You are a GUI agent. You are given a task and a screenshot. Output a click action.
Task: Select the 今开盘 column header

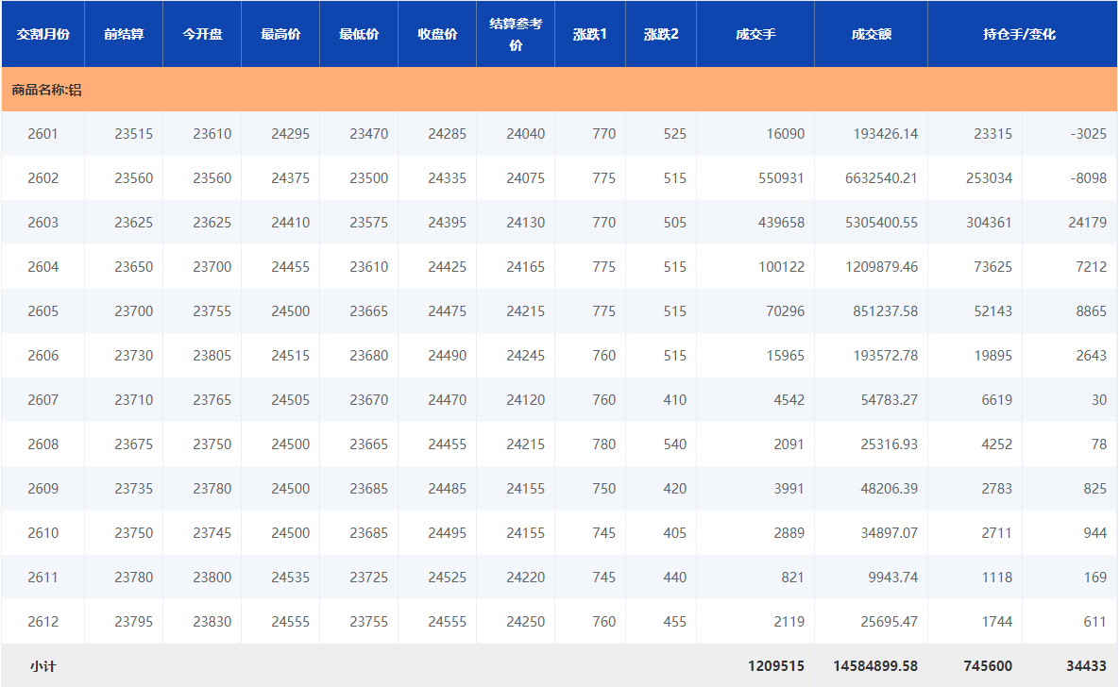(x=202, y=34)
